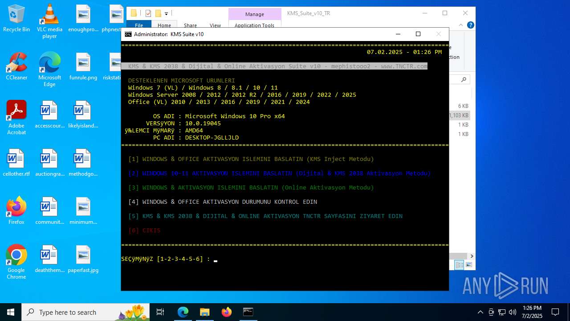Launch Google Chrome desktop shortcut

pos(16,262)
